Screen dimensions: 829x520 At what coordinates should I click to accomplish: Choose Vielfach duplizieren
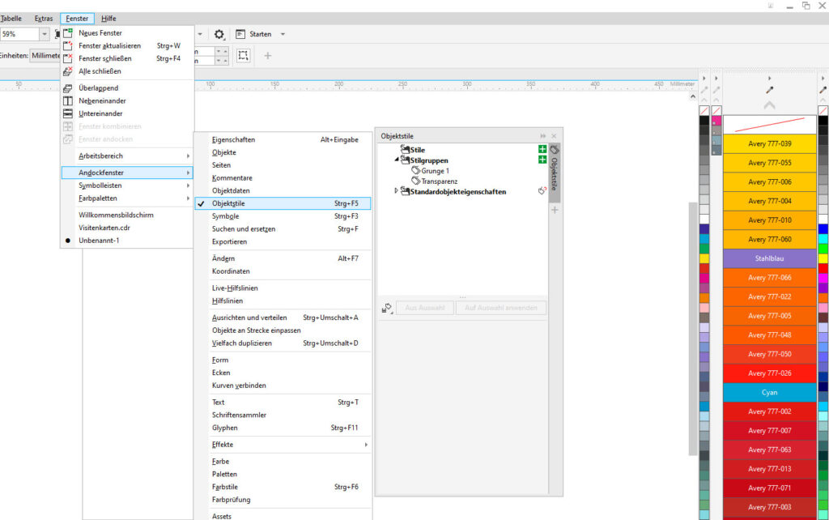[283, 343]
